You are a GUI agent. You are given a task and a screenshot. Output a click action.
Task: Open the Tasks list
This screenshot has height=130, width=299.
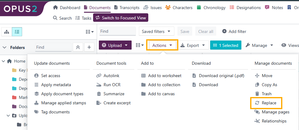[x=83, y=18]
